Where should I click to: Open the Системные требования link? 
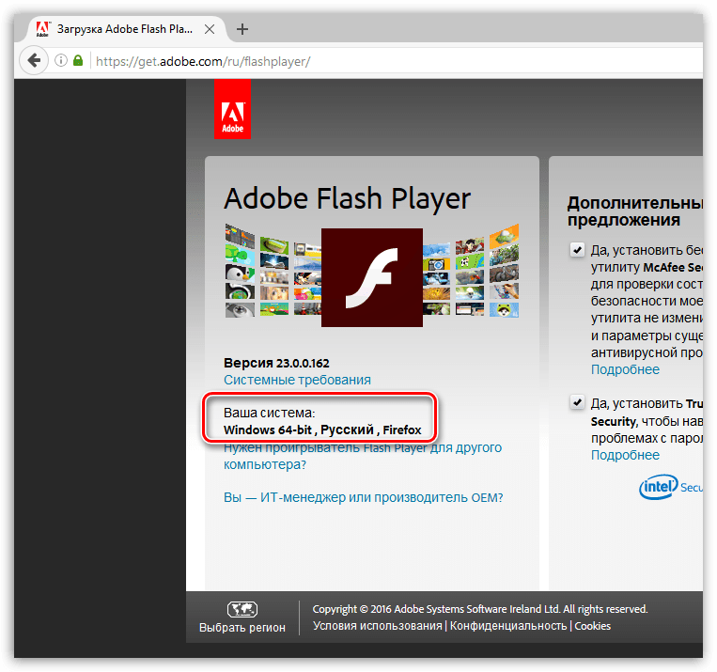297,380
